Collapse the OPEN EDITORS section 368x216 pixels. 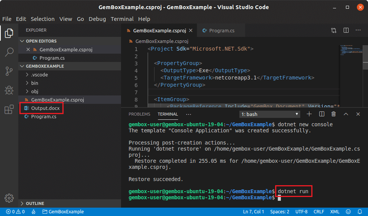tap(41, 41)
